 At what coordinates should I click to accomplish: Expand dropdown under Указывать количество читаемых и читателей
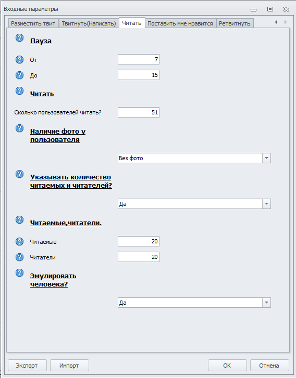click(266, 204)
